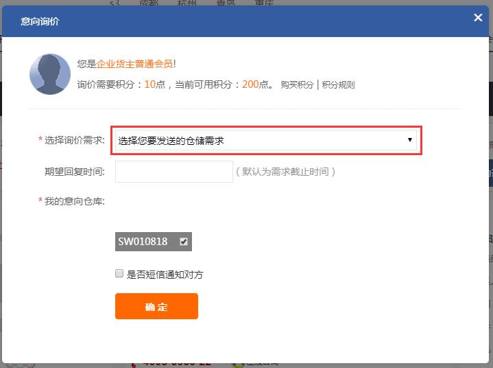Enable the 是否短信通知对方 checkbox
493x368 pixels.
pyautogui.click(x=119, y=274)
